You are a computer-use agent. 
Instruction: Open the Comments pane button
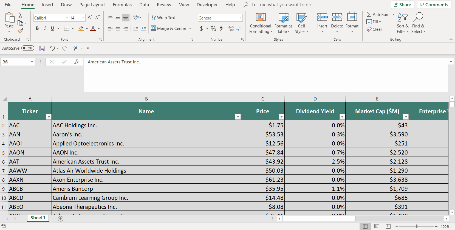coord(434,5)
